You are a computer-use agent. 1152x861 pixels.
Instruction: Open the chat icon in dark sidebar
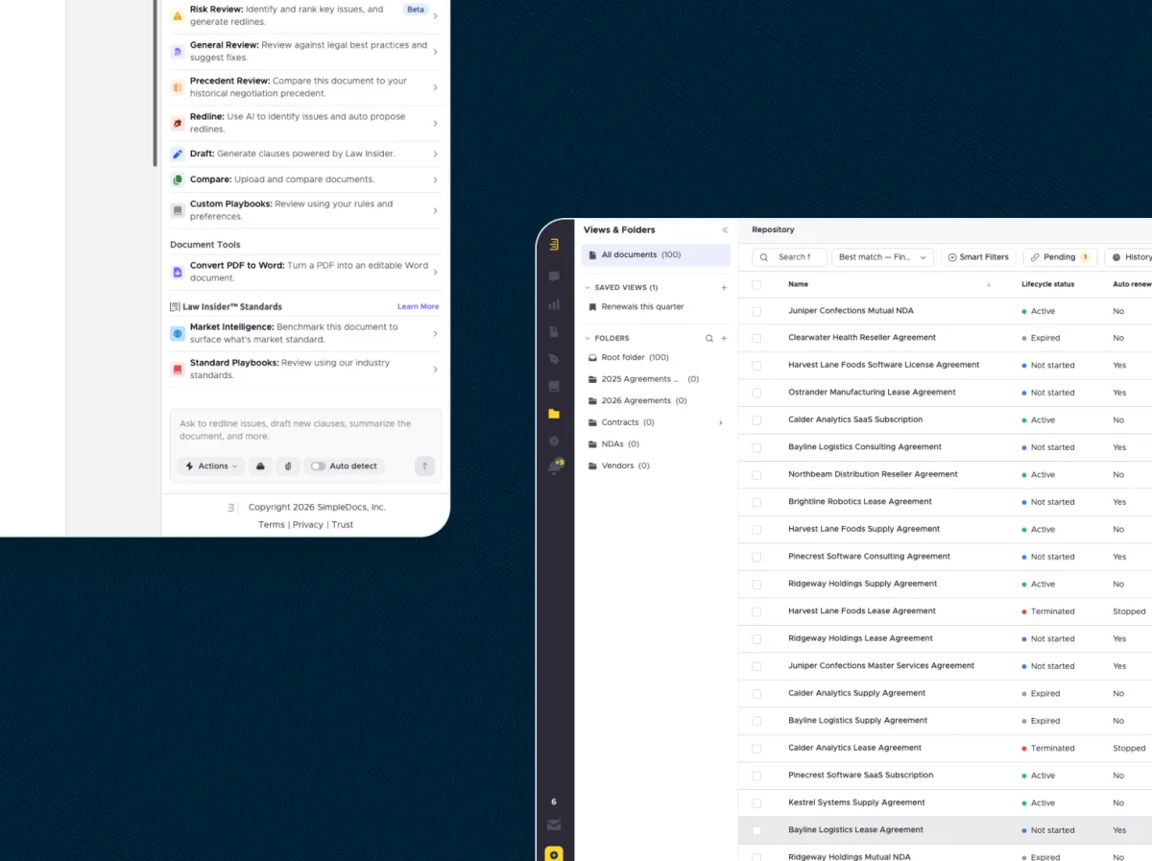(554, 276)
